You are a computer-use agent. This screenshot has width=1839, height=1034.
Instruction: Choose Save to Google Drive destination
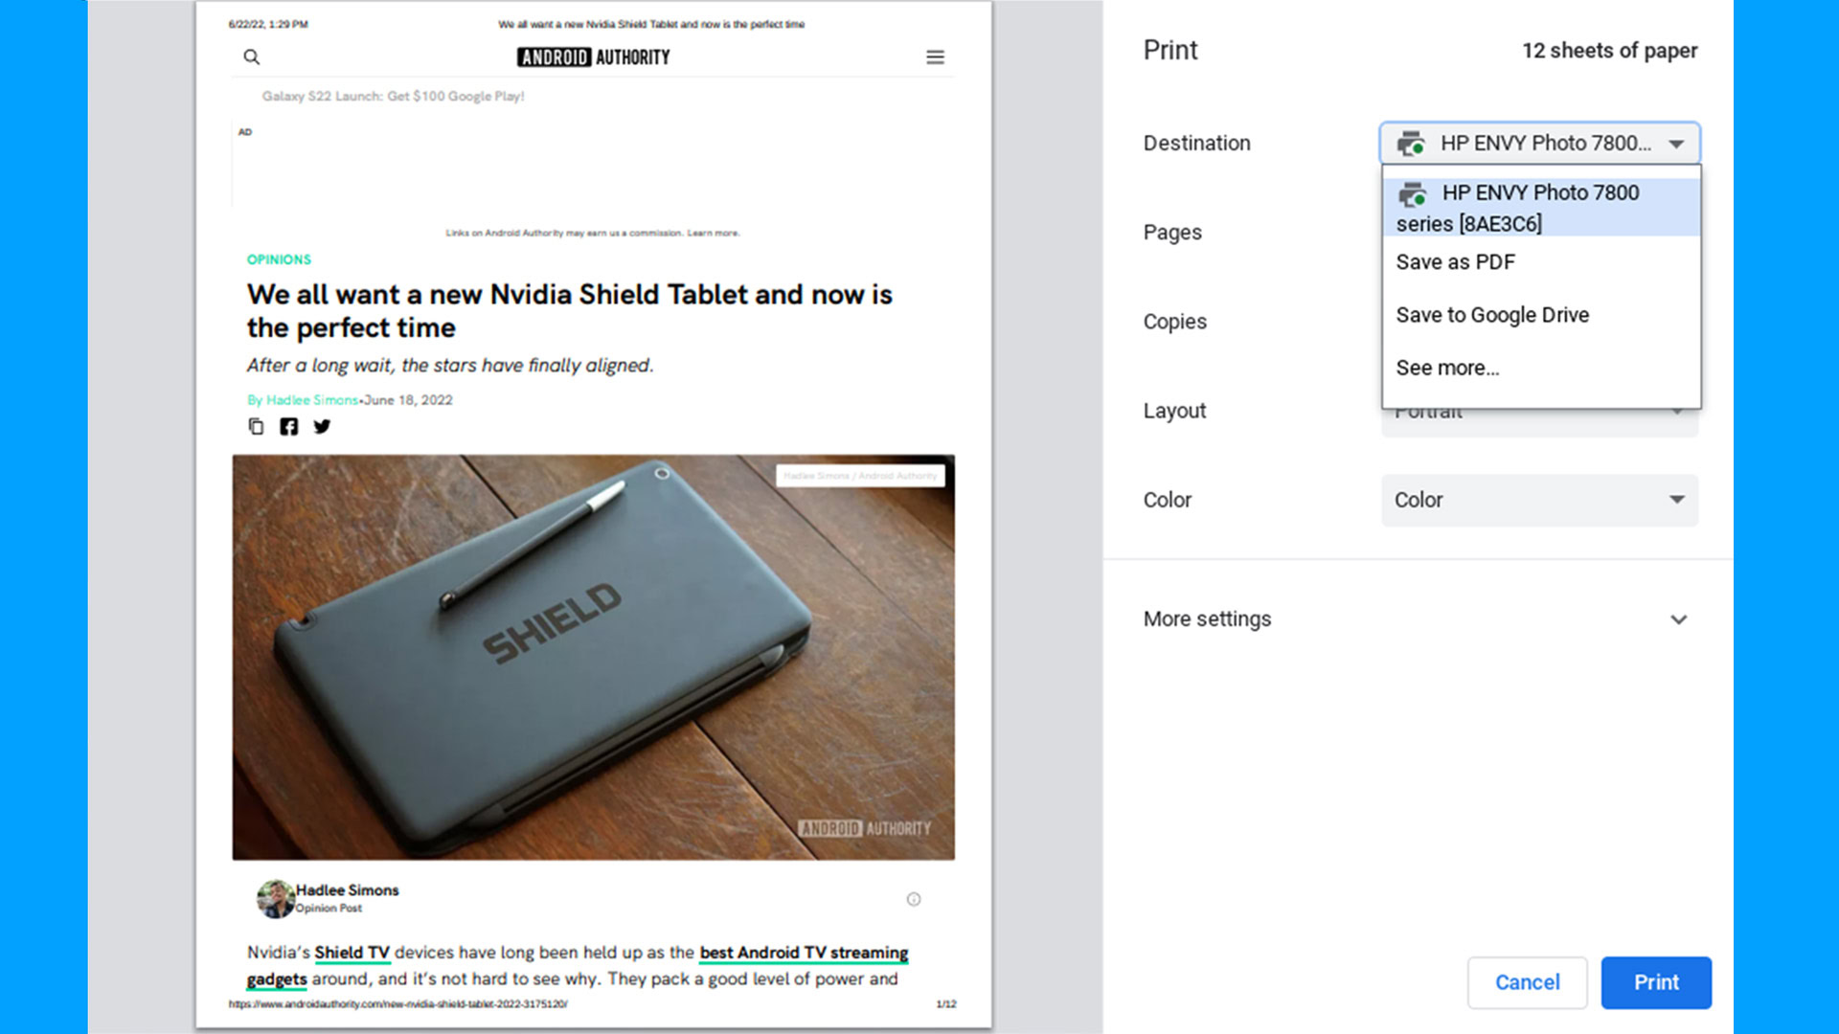click(x=1541, y=315)
